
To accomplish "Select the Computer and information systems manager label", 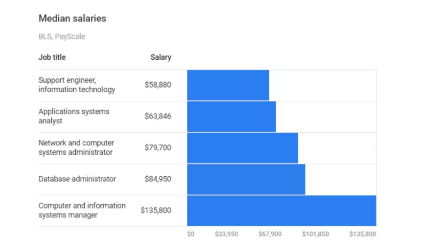I will coord(82,210).
